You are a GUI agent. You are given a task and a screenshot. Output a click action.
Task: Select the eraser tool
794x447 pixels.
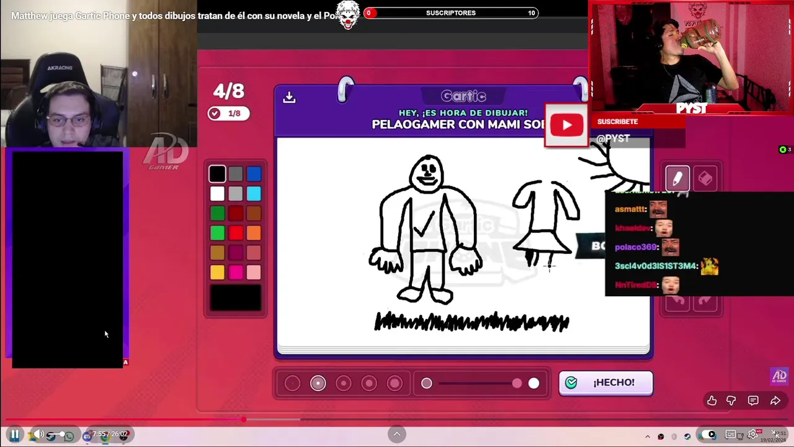705,179
